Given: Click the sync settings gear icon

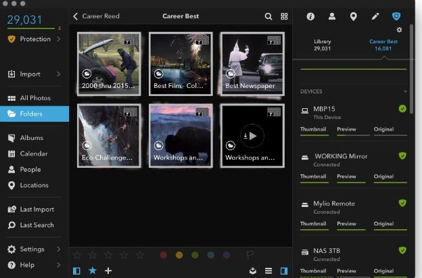Looking at the screenshot, I should [x=399, y=30].
